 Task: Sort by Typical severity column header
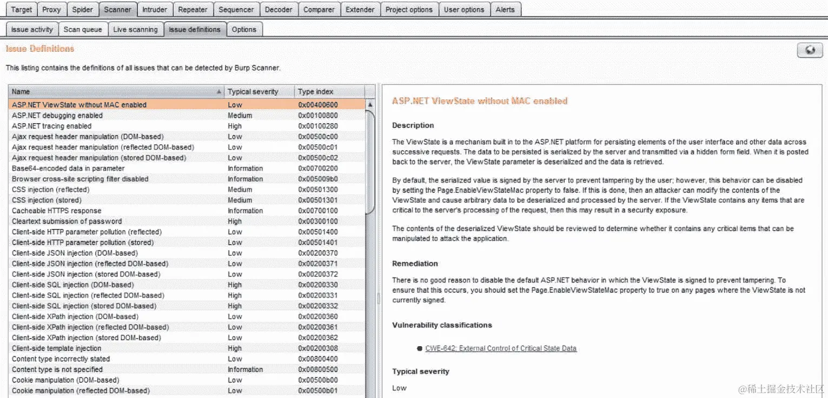point(259,92)
